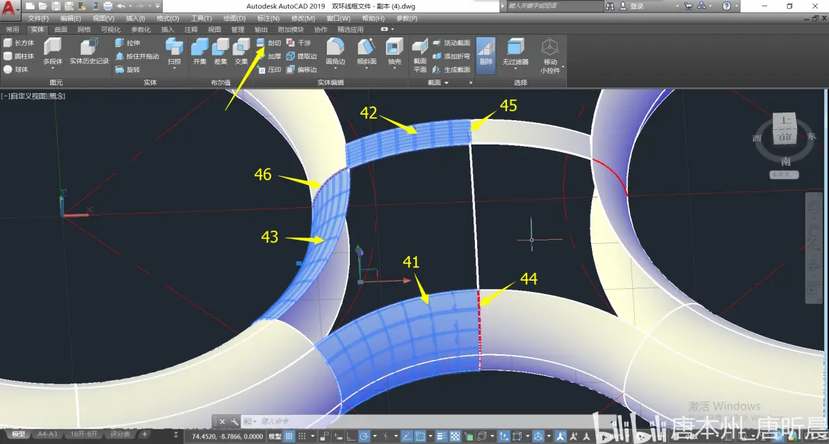Select the 提取边 extract edges tool
This screenshot has width=829, height=444.
click(x=302, y=56)
